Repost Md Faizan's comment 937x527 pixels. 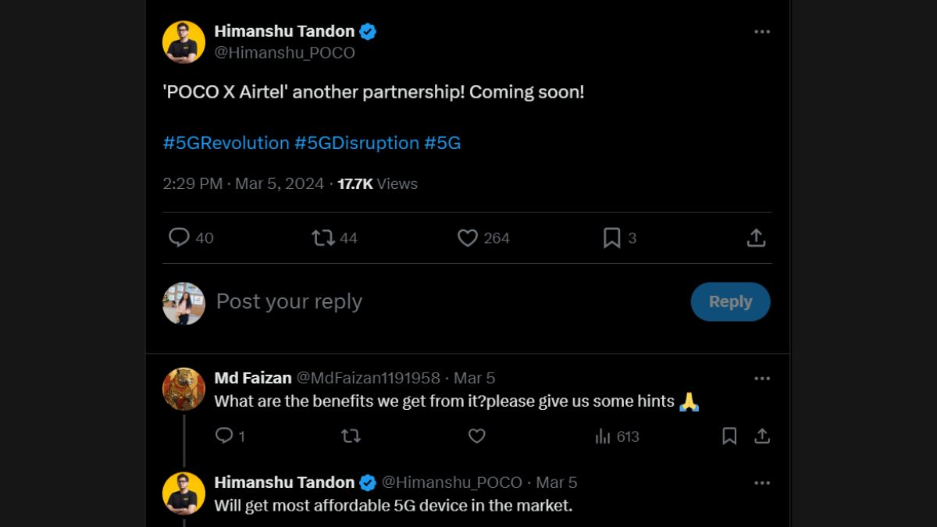(x=351, y=436)
